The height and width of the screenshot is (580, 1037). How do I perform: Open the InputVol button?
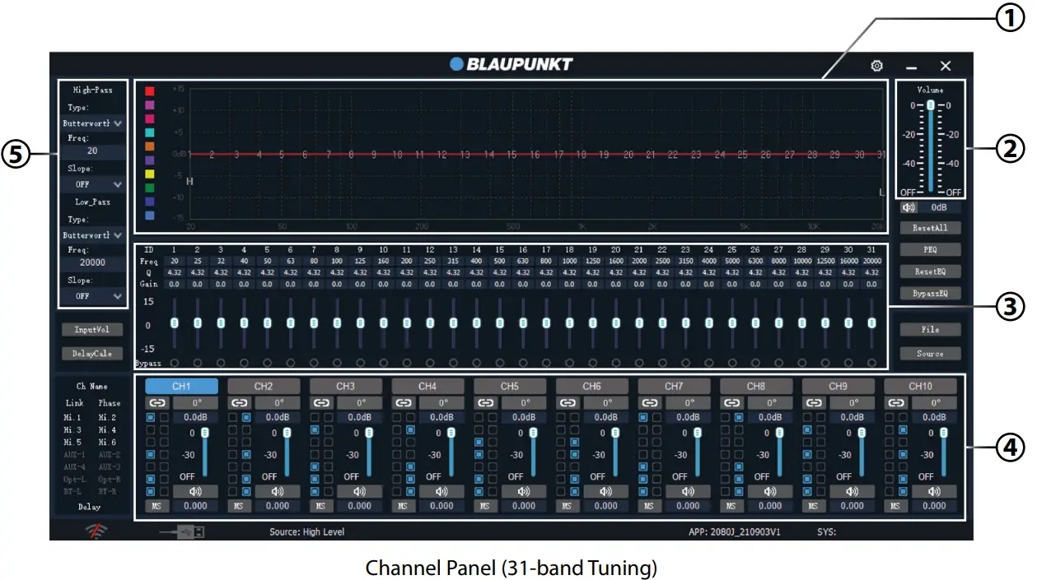click(x=92, y=329)
